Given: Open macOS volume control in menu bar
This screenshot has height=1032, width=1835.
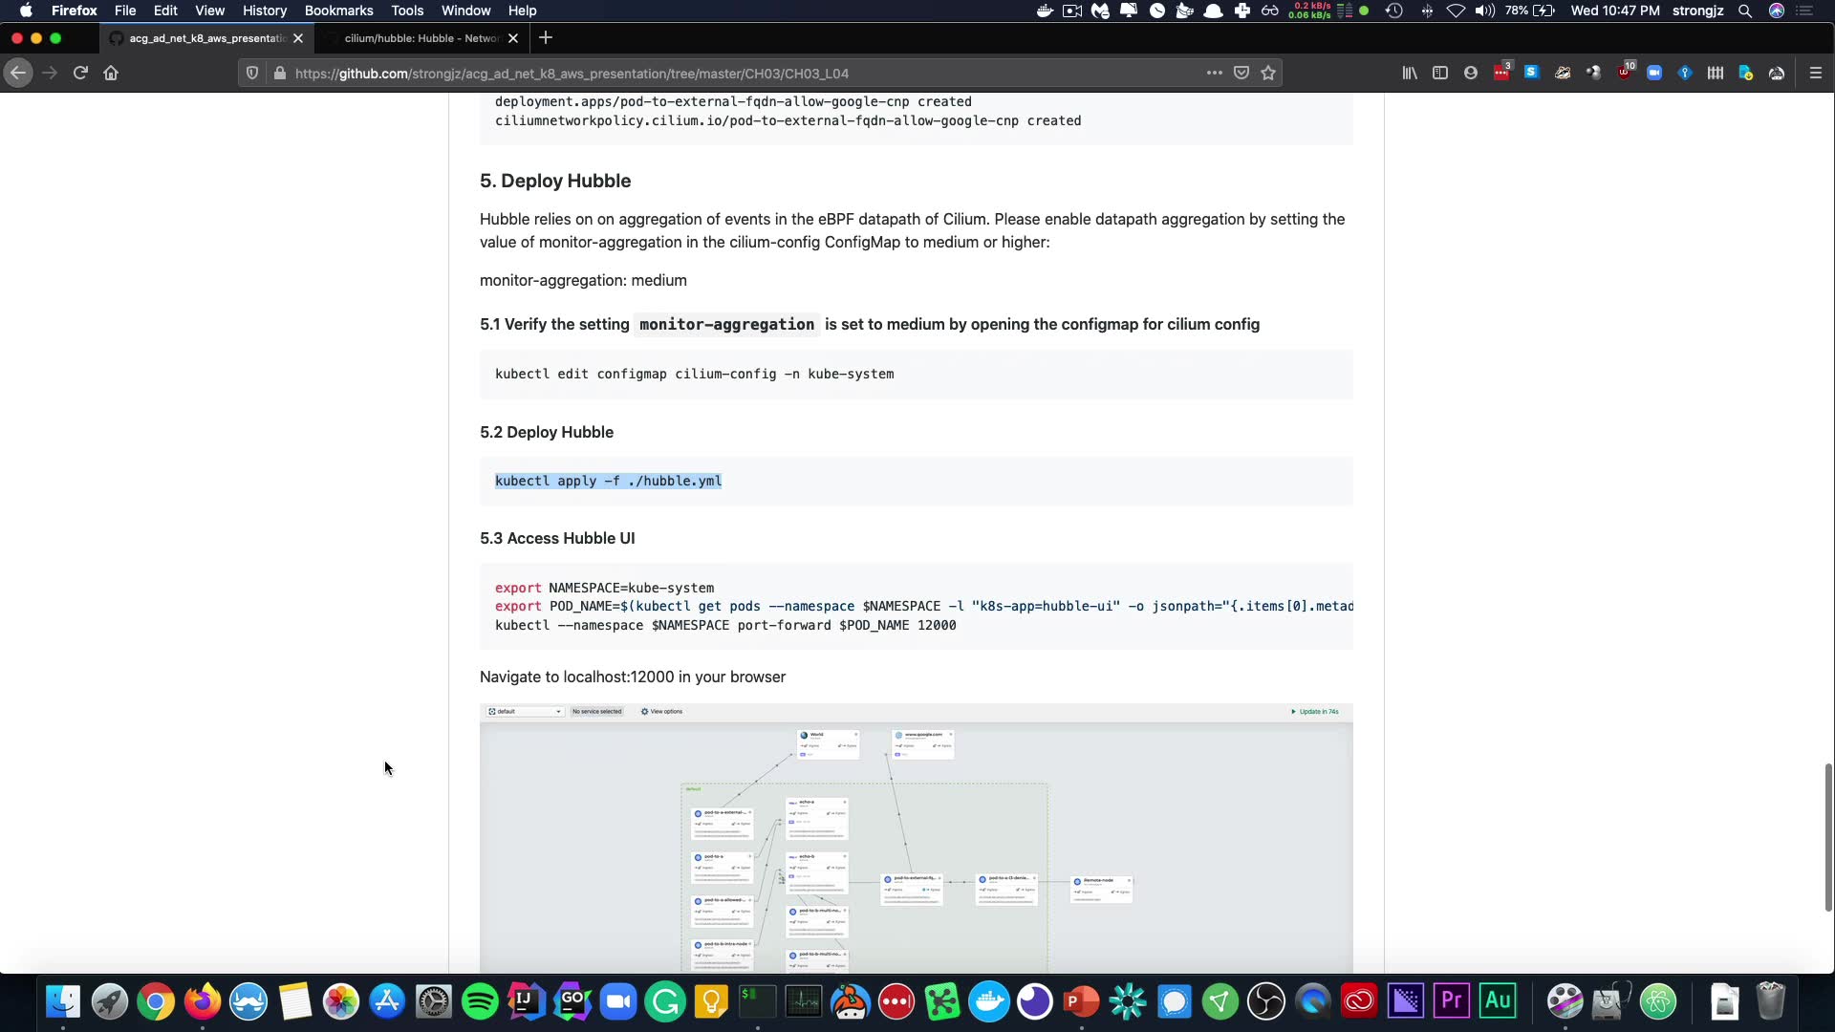Looking at the screenshot, I should tap(1484, 11).
